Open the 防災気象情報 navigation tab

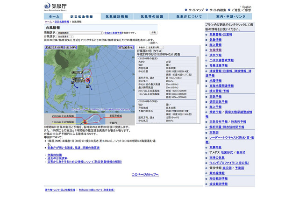[x=82, y=17]
